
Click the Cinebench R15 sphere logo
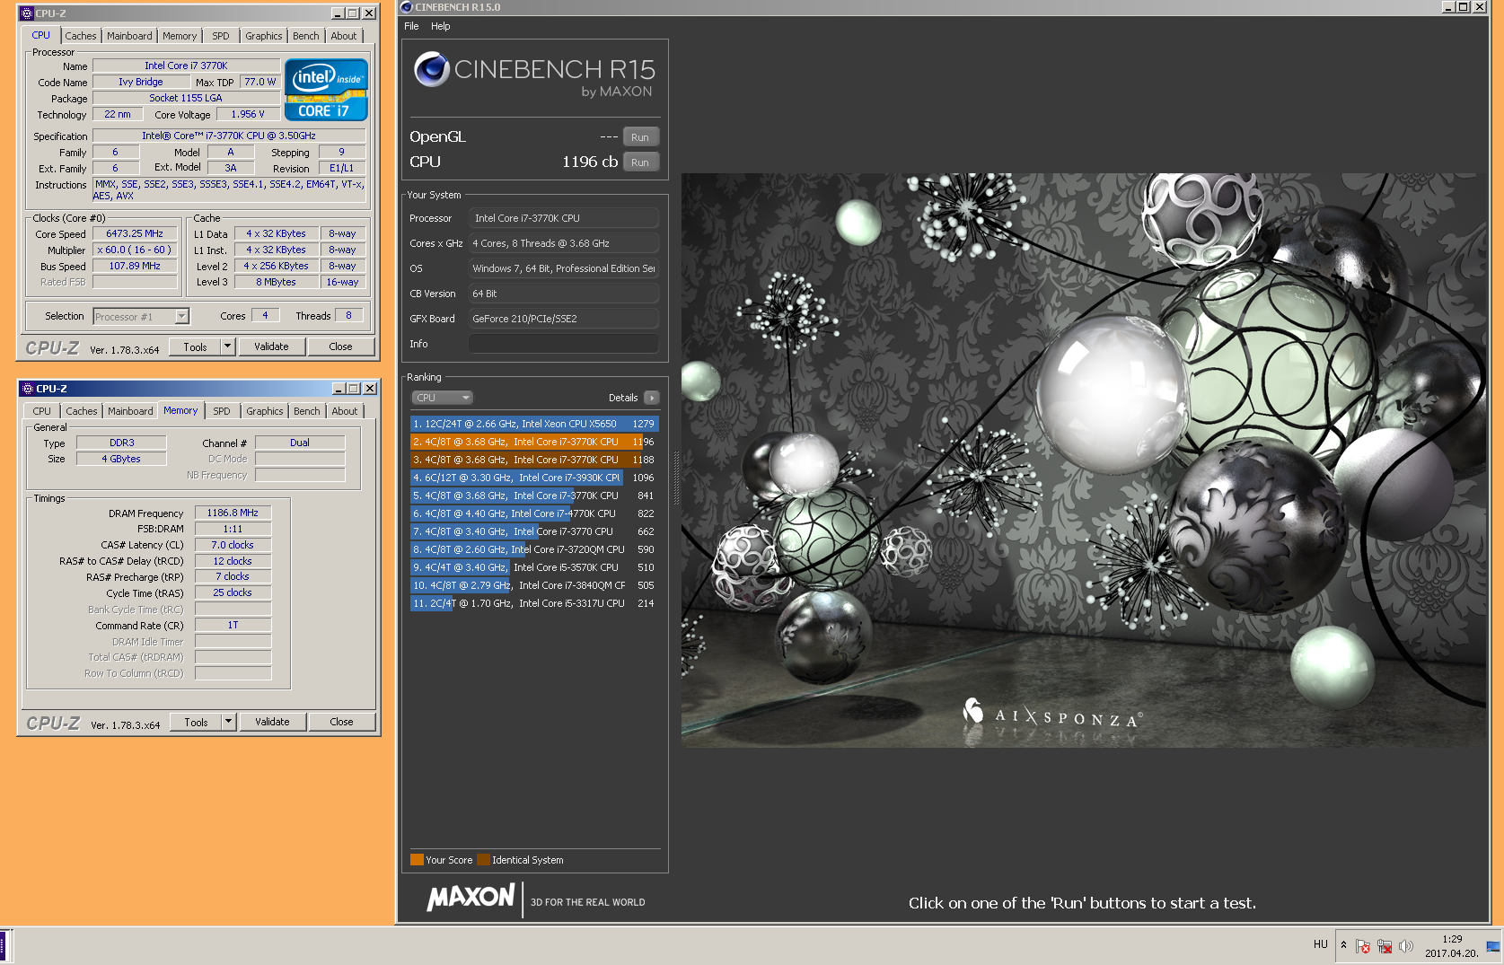point(432,69)
